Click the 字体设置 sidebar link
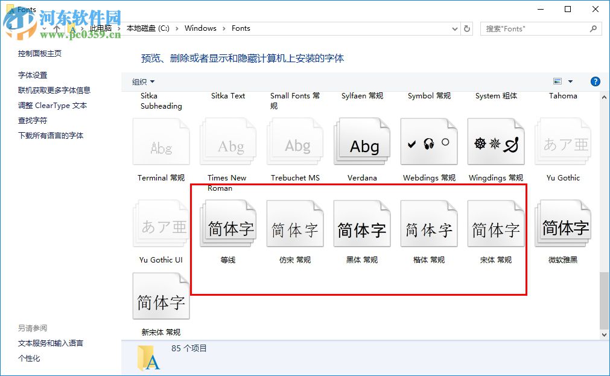 pyautogui.click(x=32, y=75)
